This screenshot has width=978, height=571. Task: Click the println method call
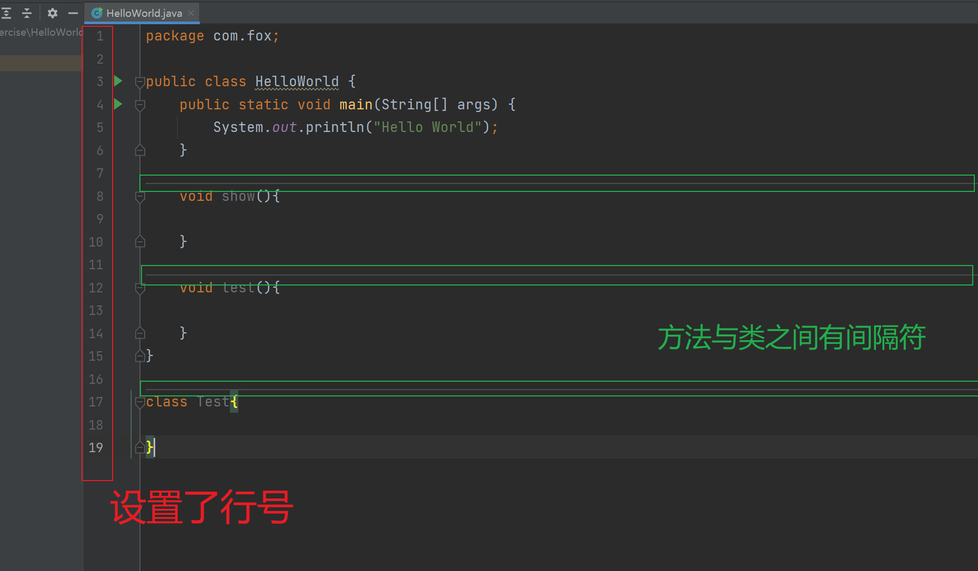(x=335, y=127)
